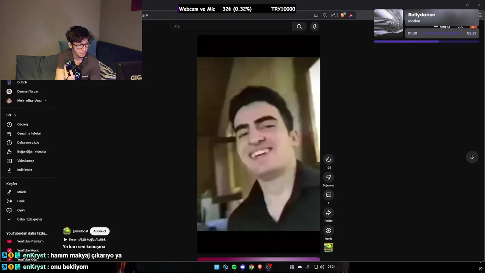Click the Remix icon
The image size is (485, 273).
329,231
